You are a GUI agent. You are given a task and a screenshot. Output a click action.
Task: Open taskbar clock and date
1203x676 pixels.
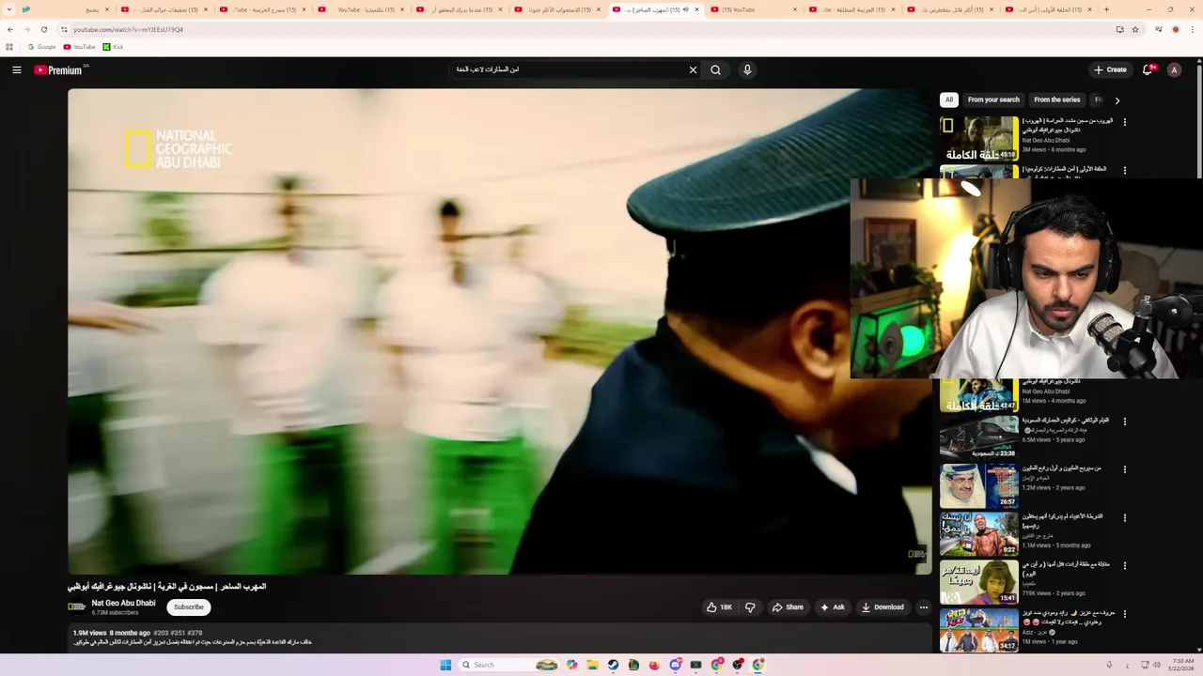coord(1182,665)
